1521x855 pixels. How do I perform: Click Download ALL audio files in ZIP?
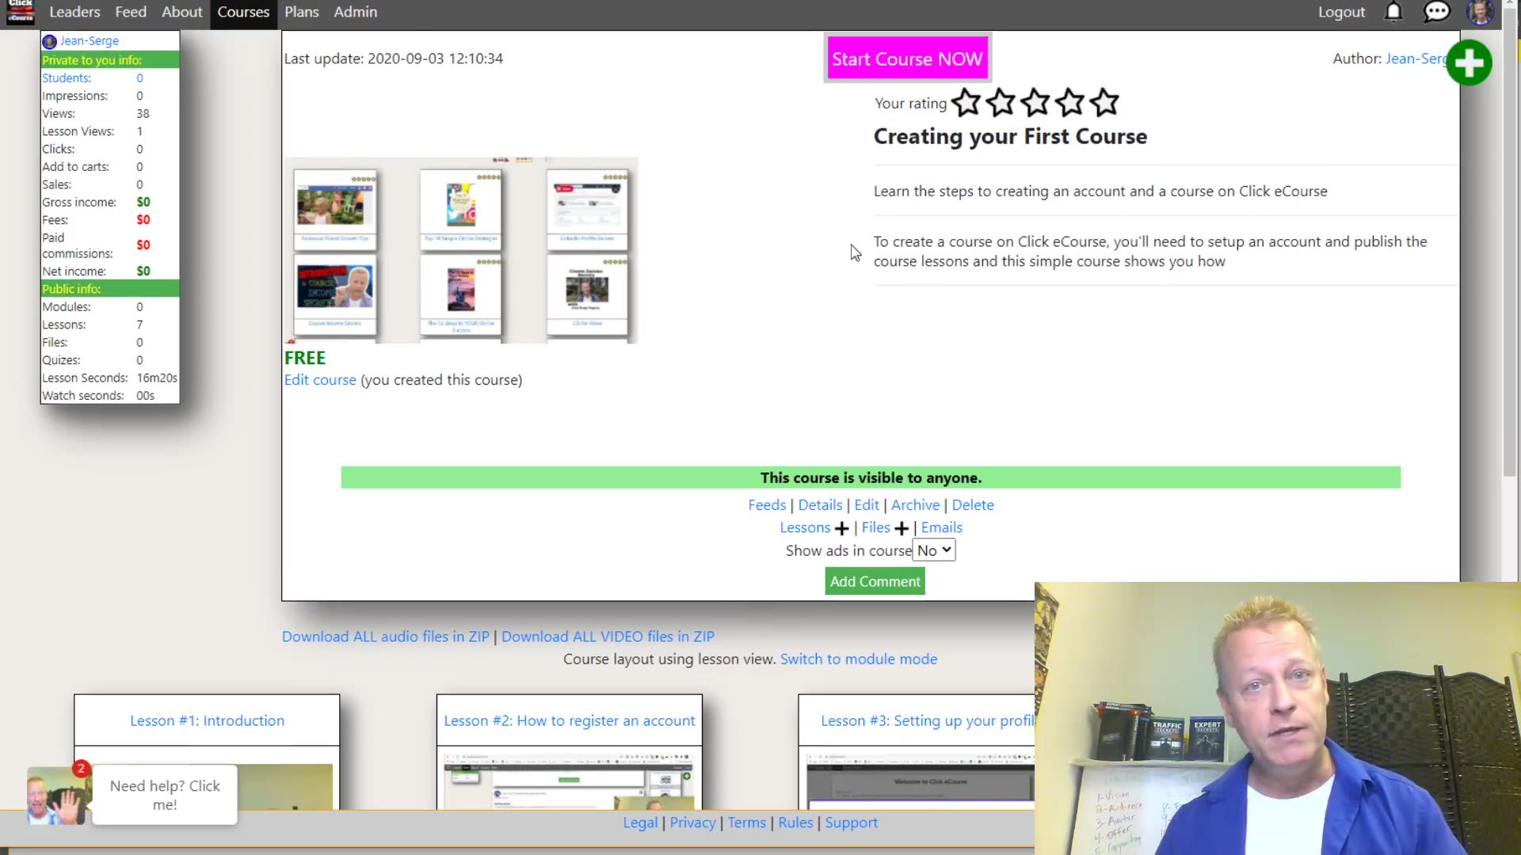tap(386, 636)
